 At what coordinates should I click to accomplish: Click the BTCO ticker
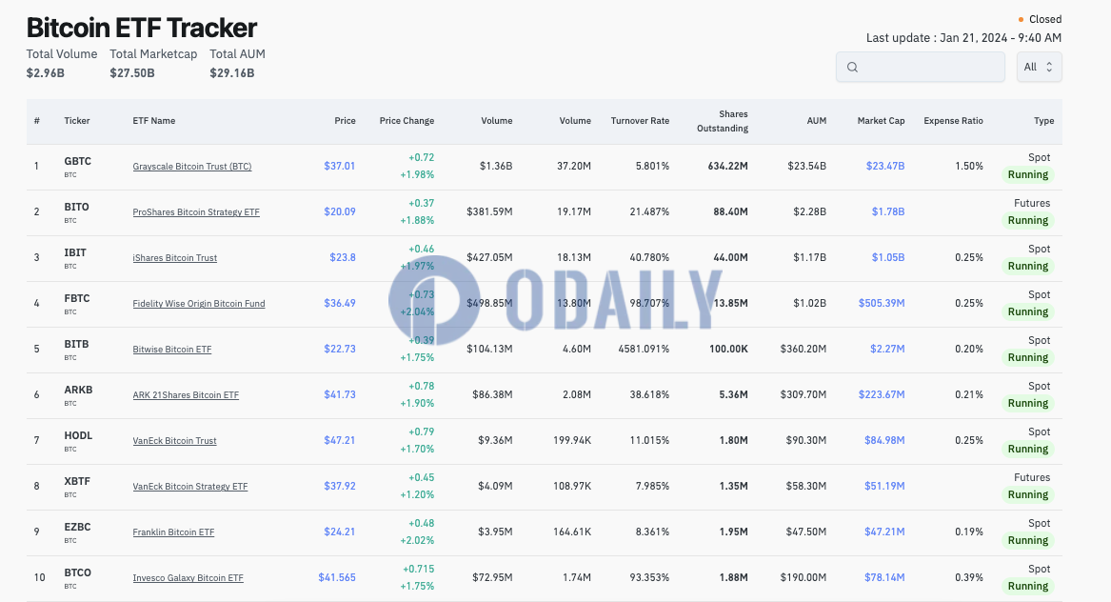(77, 572)
